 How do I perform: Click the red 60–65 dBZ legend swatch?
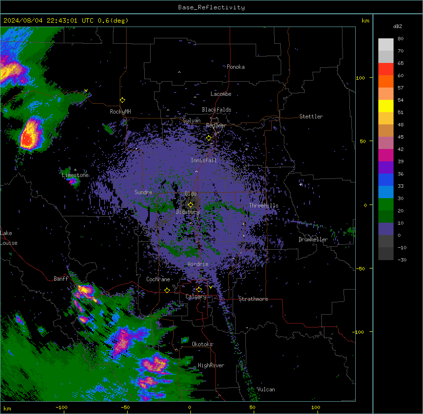tap(386, 69)
